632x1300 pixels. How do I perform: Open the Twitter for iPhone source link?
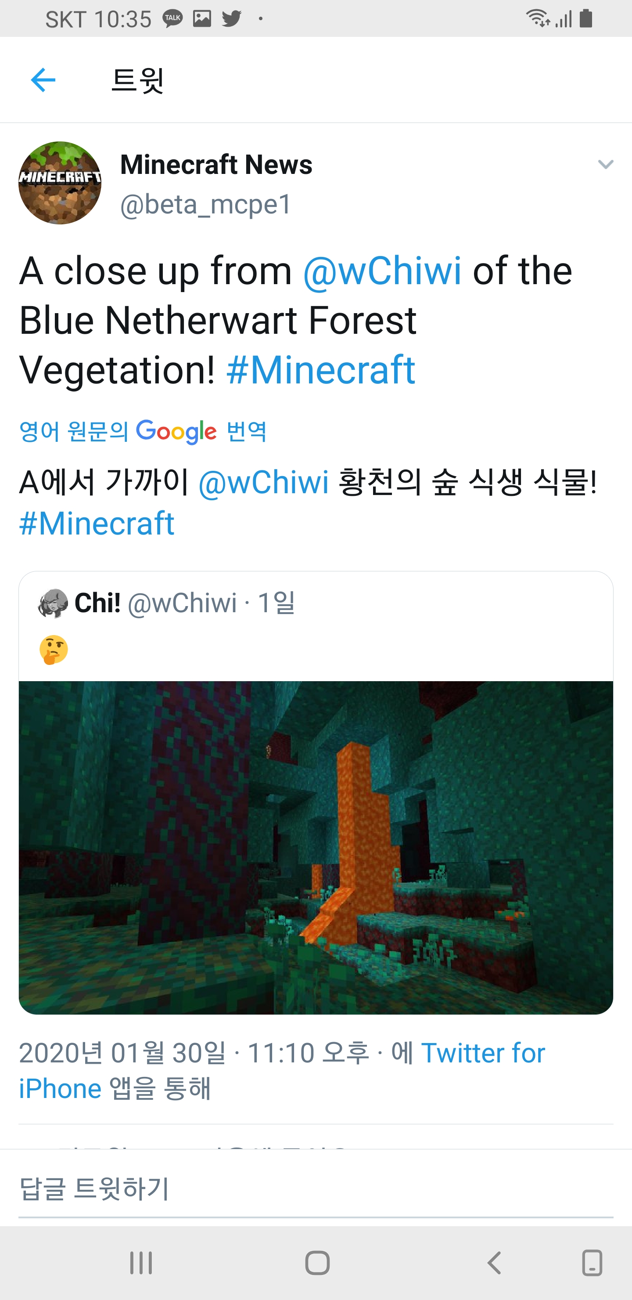(x=282, y=1071)
